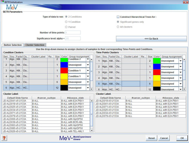The image size is (189, 143).
Task: Confirm settings with the OK button
Action: tap(182, 138)
